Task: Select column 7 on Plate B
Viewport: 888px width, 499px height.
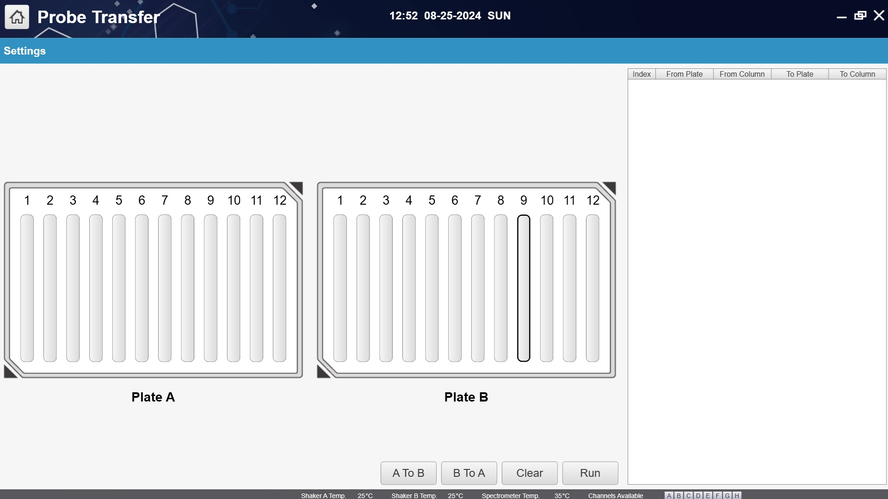Action: (478, 288)
